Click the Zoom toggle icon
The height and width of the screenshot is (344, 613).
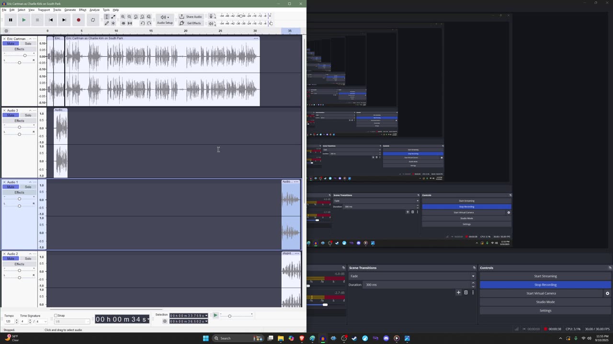149,17
